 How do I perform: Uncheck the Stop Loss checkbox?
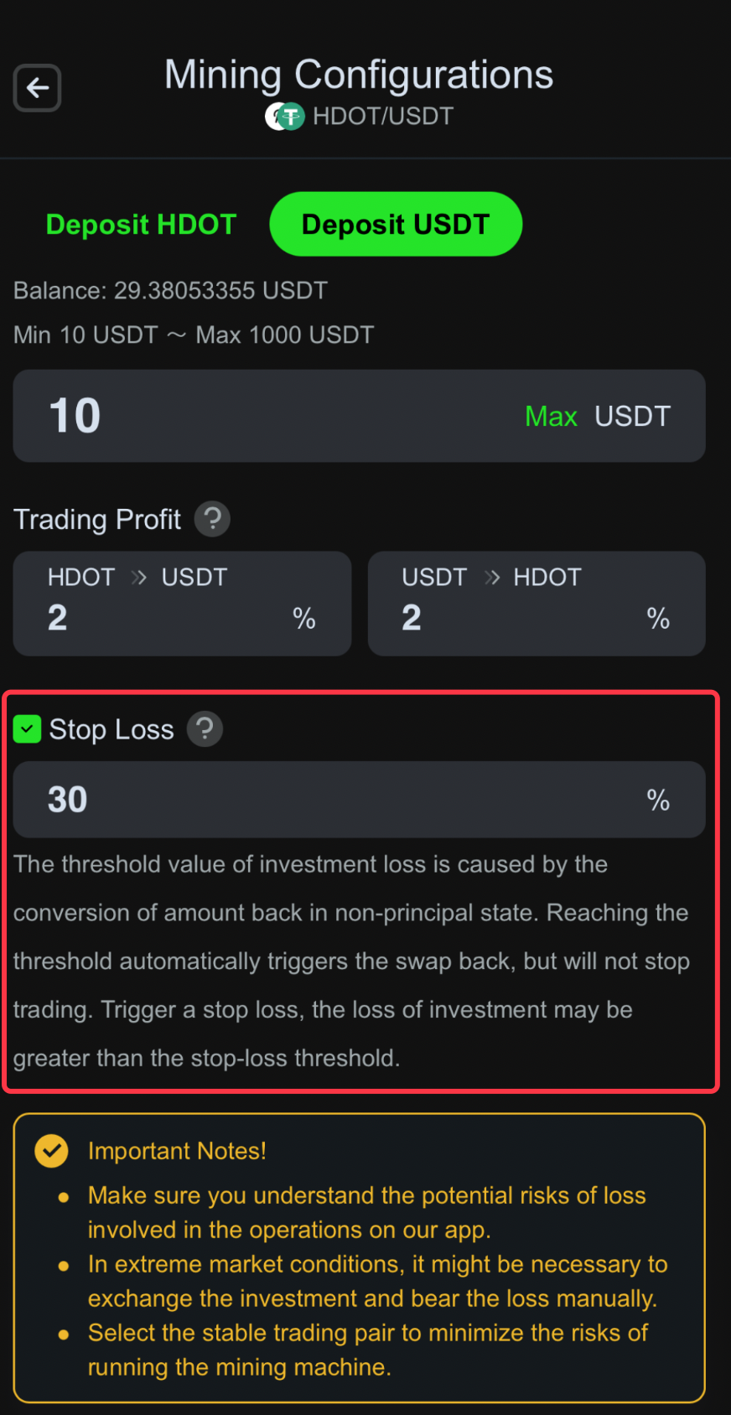point(27,729)
